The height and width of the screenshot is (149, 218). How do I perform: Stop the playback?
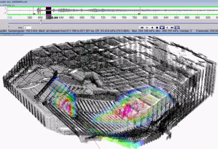pos(157,27)
